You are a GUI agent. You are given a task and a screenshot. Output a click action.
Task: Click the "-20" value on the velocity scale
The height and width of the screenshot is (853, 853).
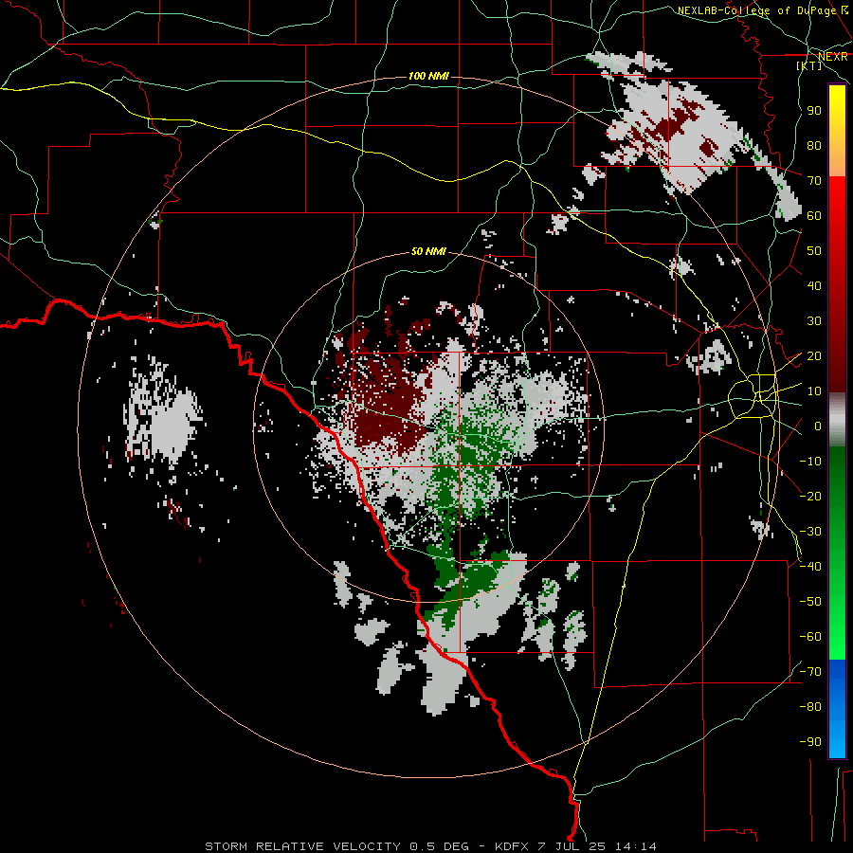pos(810,496)
